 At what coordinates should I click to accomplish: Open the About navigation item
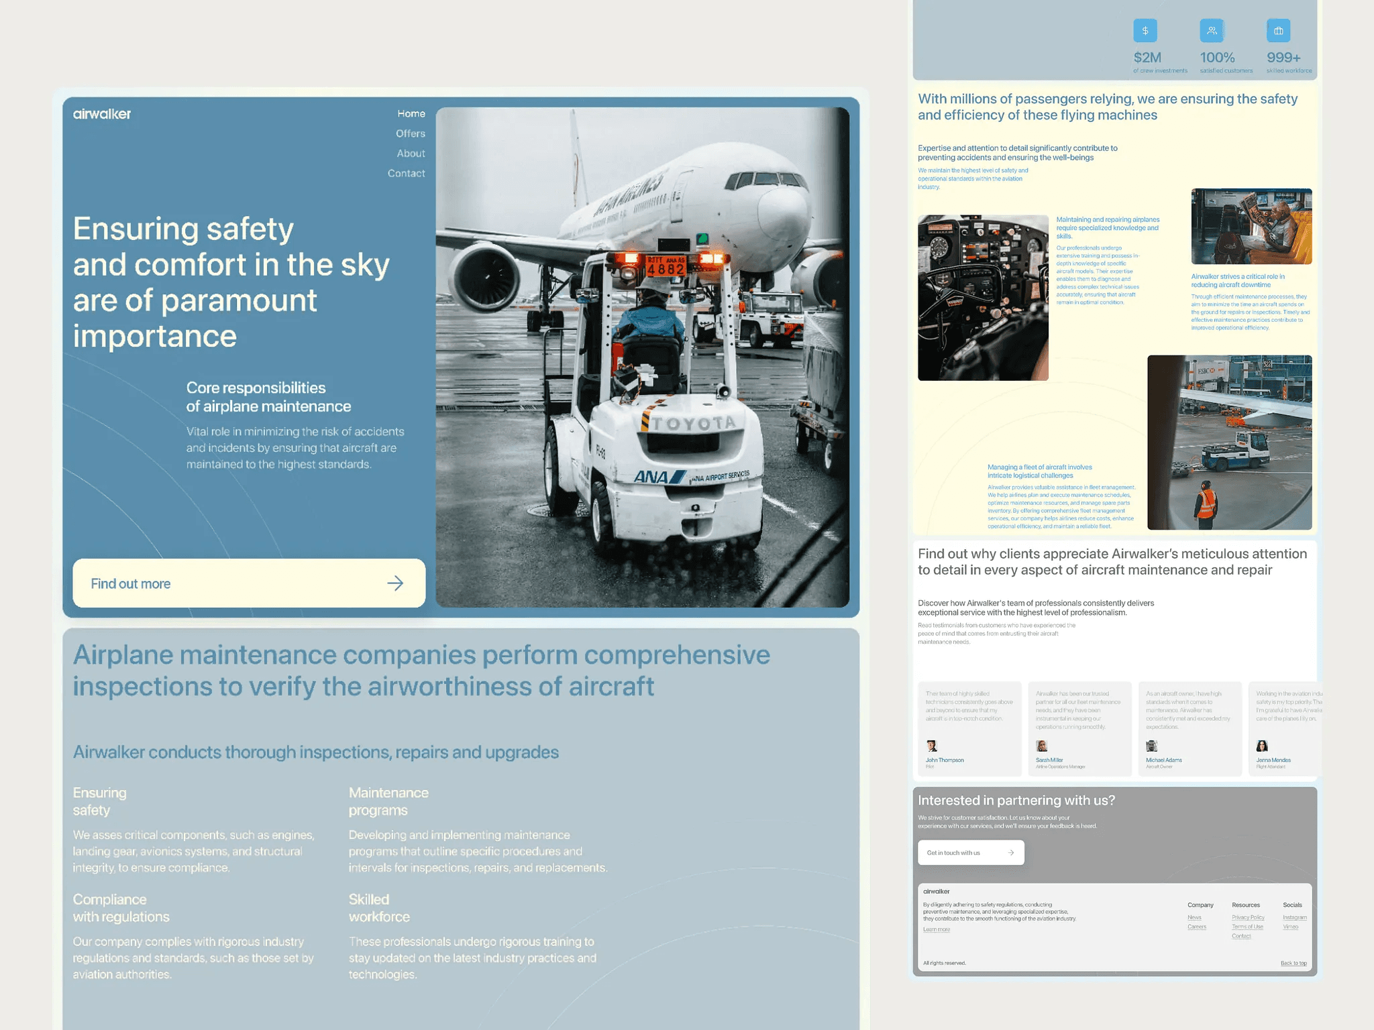[411, 154]
